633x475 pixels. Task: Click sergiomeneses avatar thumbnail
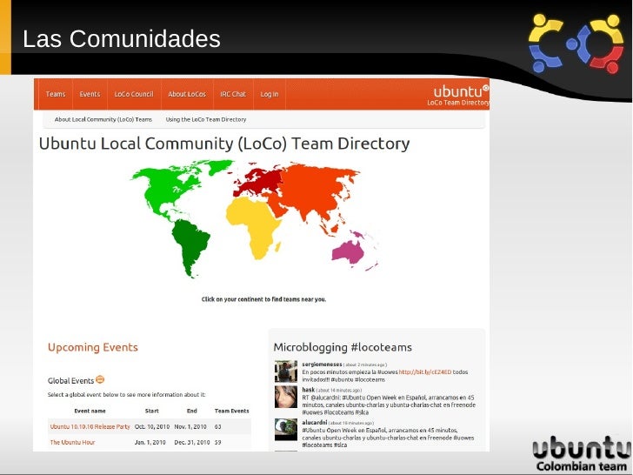tap(286, 371)
